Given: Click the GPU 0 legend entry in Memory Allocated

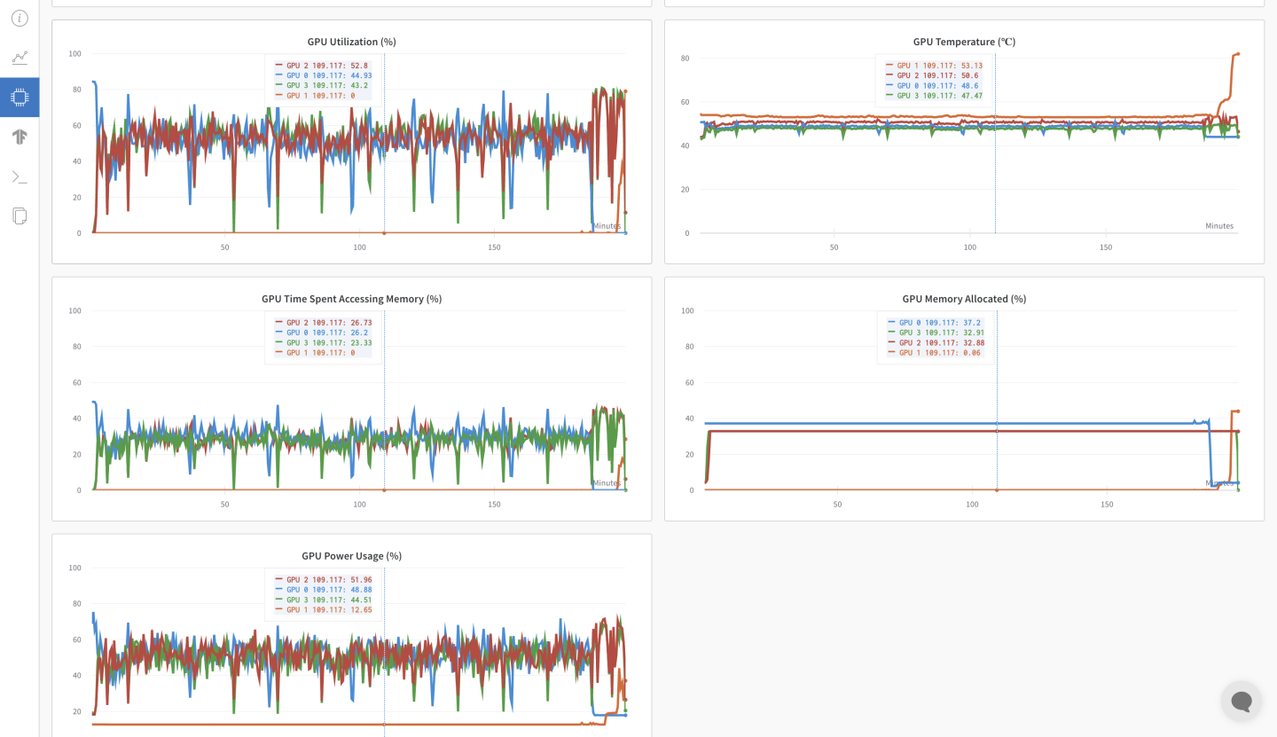Looking at the screenshot, I should [935, 322].
